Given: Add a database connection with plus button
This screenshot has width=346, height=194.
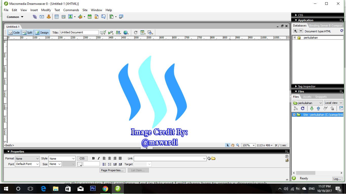Looking at the screenshot, I should click(295, 31).
